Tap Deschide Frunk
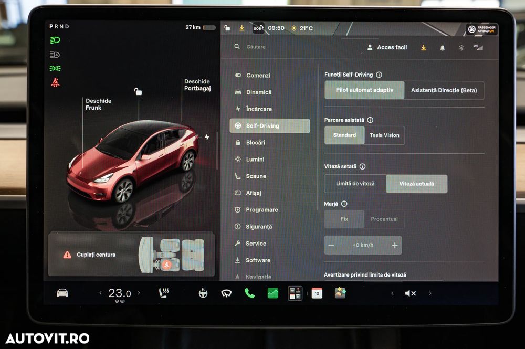The width and height of the screenshot is (525, 349). click(x=98, y=104)
